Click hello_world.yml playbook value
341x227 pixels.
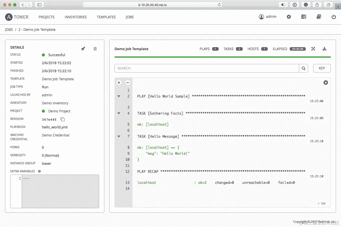coord(55,127)
